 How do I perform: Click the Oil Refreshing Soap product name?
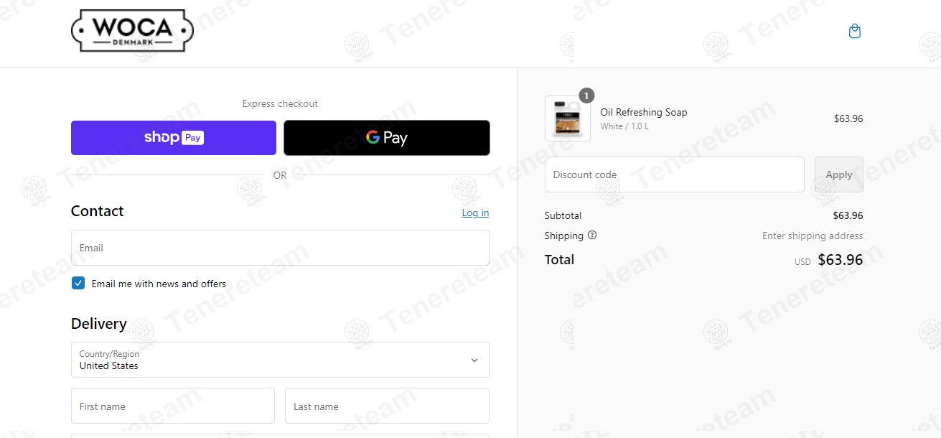point(644,112)
